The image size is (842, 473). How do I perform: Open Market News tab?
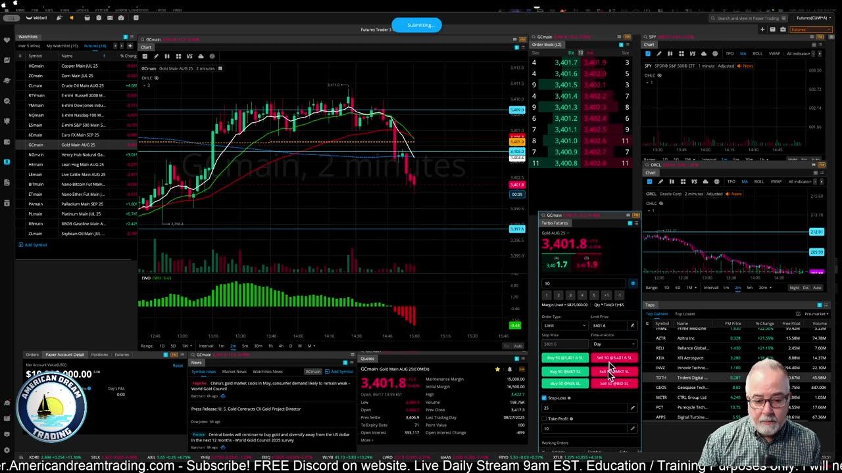[x=234, y=372]
